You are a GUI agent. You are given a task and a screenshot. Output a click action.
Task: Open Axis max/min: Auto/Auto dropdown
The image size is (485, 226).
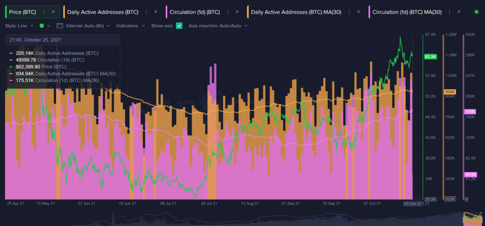218,26
